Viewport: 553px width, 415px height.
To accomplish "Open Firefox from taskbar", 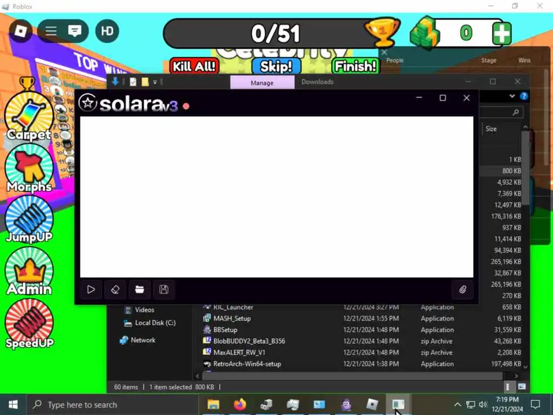I will click(240, 404).
